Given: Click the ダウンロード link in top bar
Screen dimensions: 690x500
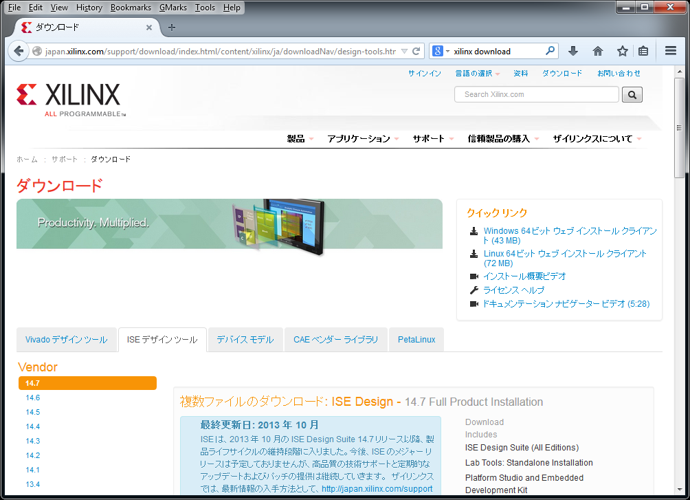Looking at the screenshot, I should [562, 74].
